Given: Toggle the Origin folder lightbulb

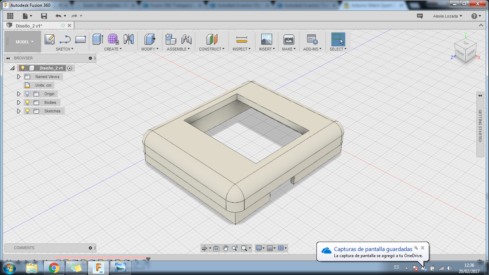Looking at the screenshot, I should coord(27,94).
